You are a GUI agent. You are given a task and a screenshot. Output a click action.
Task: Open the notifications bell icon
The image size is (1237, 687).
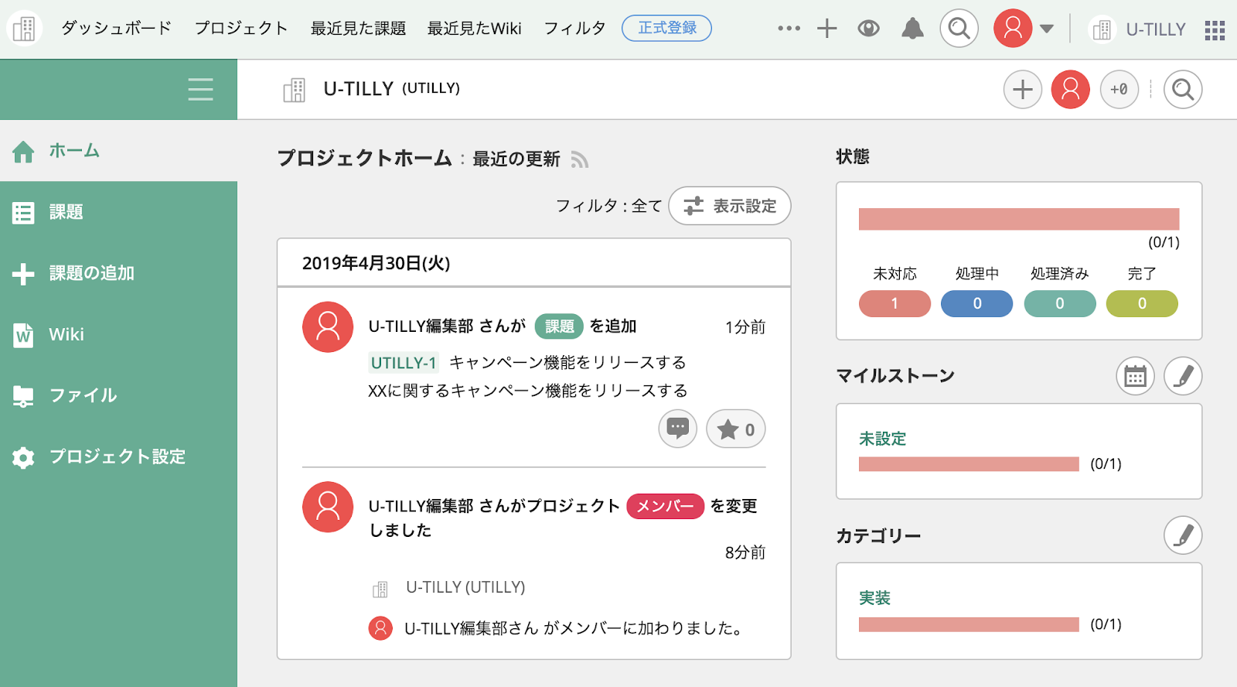912,29
